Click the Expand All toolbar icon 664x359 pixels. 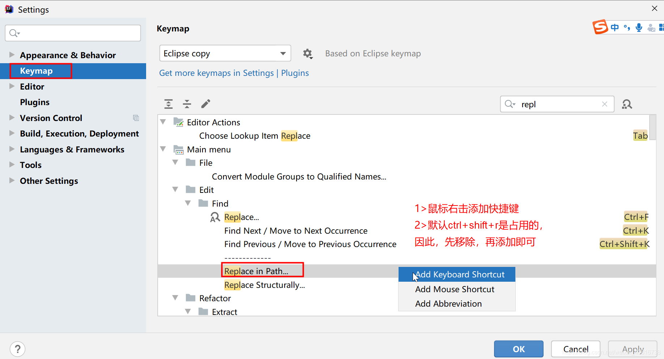coord(169,104)
